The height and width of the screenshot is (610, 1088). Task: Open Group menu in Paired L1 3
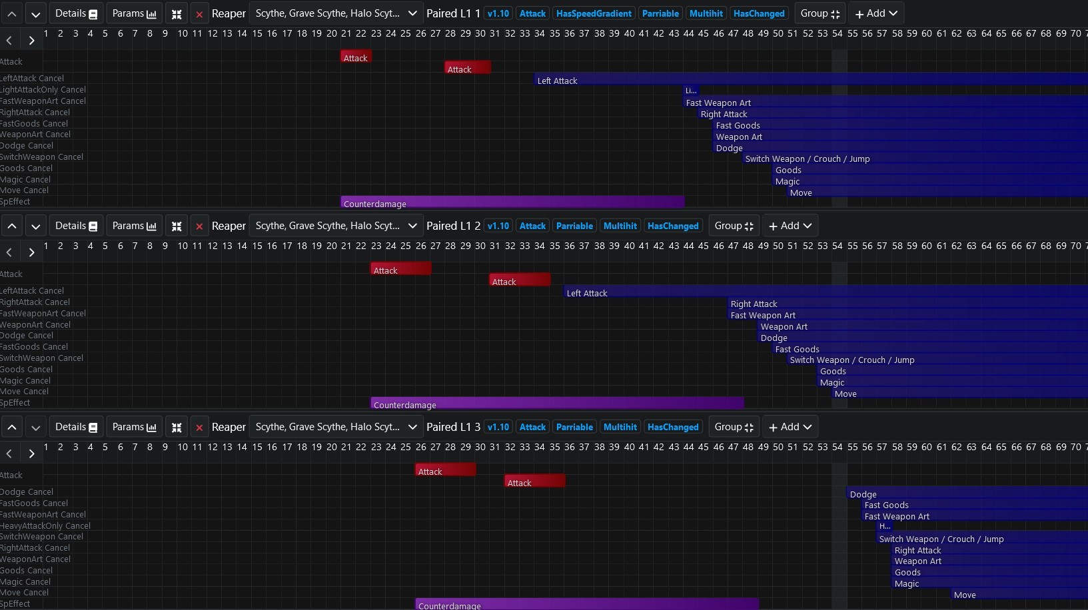734,427
